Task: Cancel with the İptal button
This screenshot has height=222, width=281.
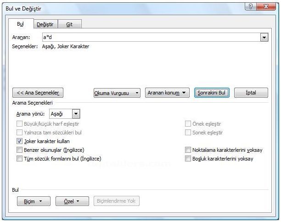Action: click(251, 93)
